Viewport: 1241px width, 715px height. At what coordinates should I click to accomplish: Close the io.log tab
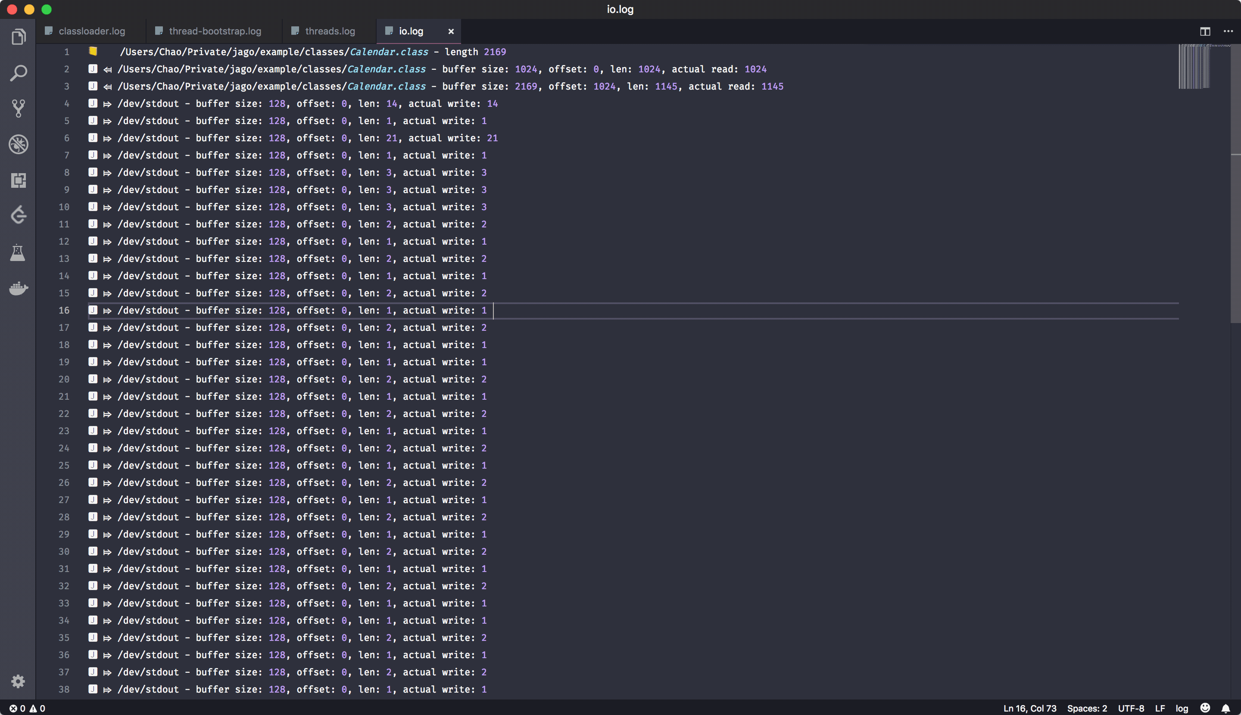click(x=451, y=31)
